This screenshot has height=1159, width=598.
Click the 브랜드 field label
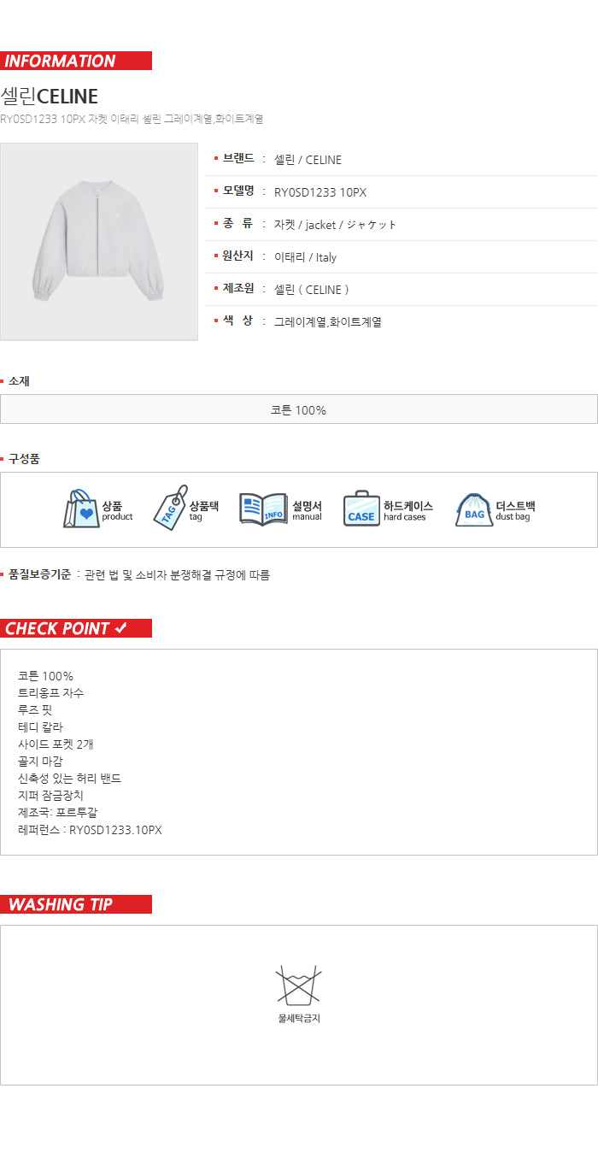(238, 158)
